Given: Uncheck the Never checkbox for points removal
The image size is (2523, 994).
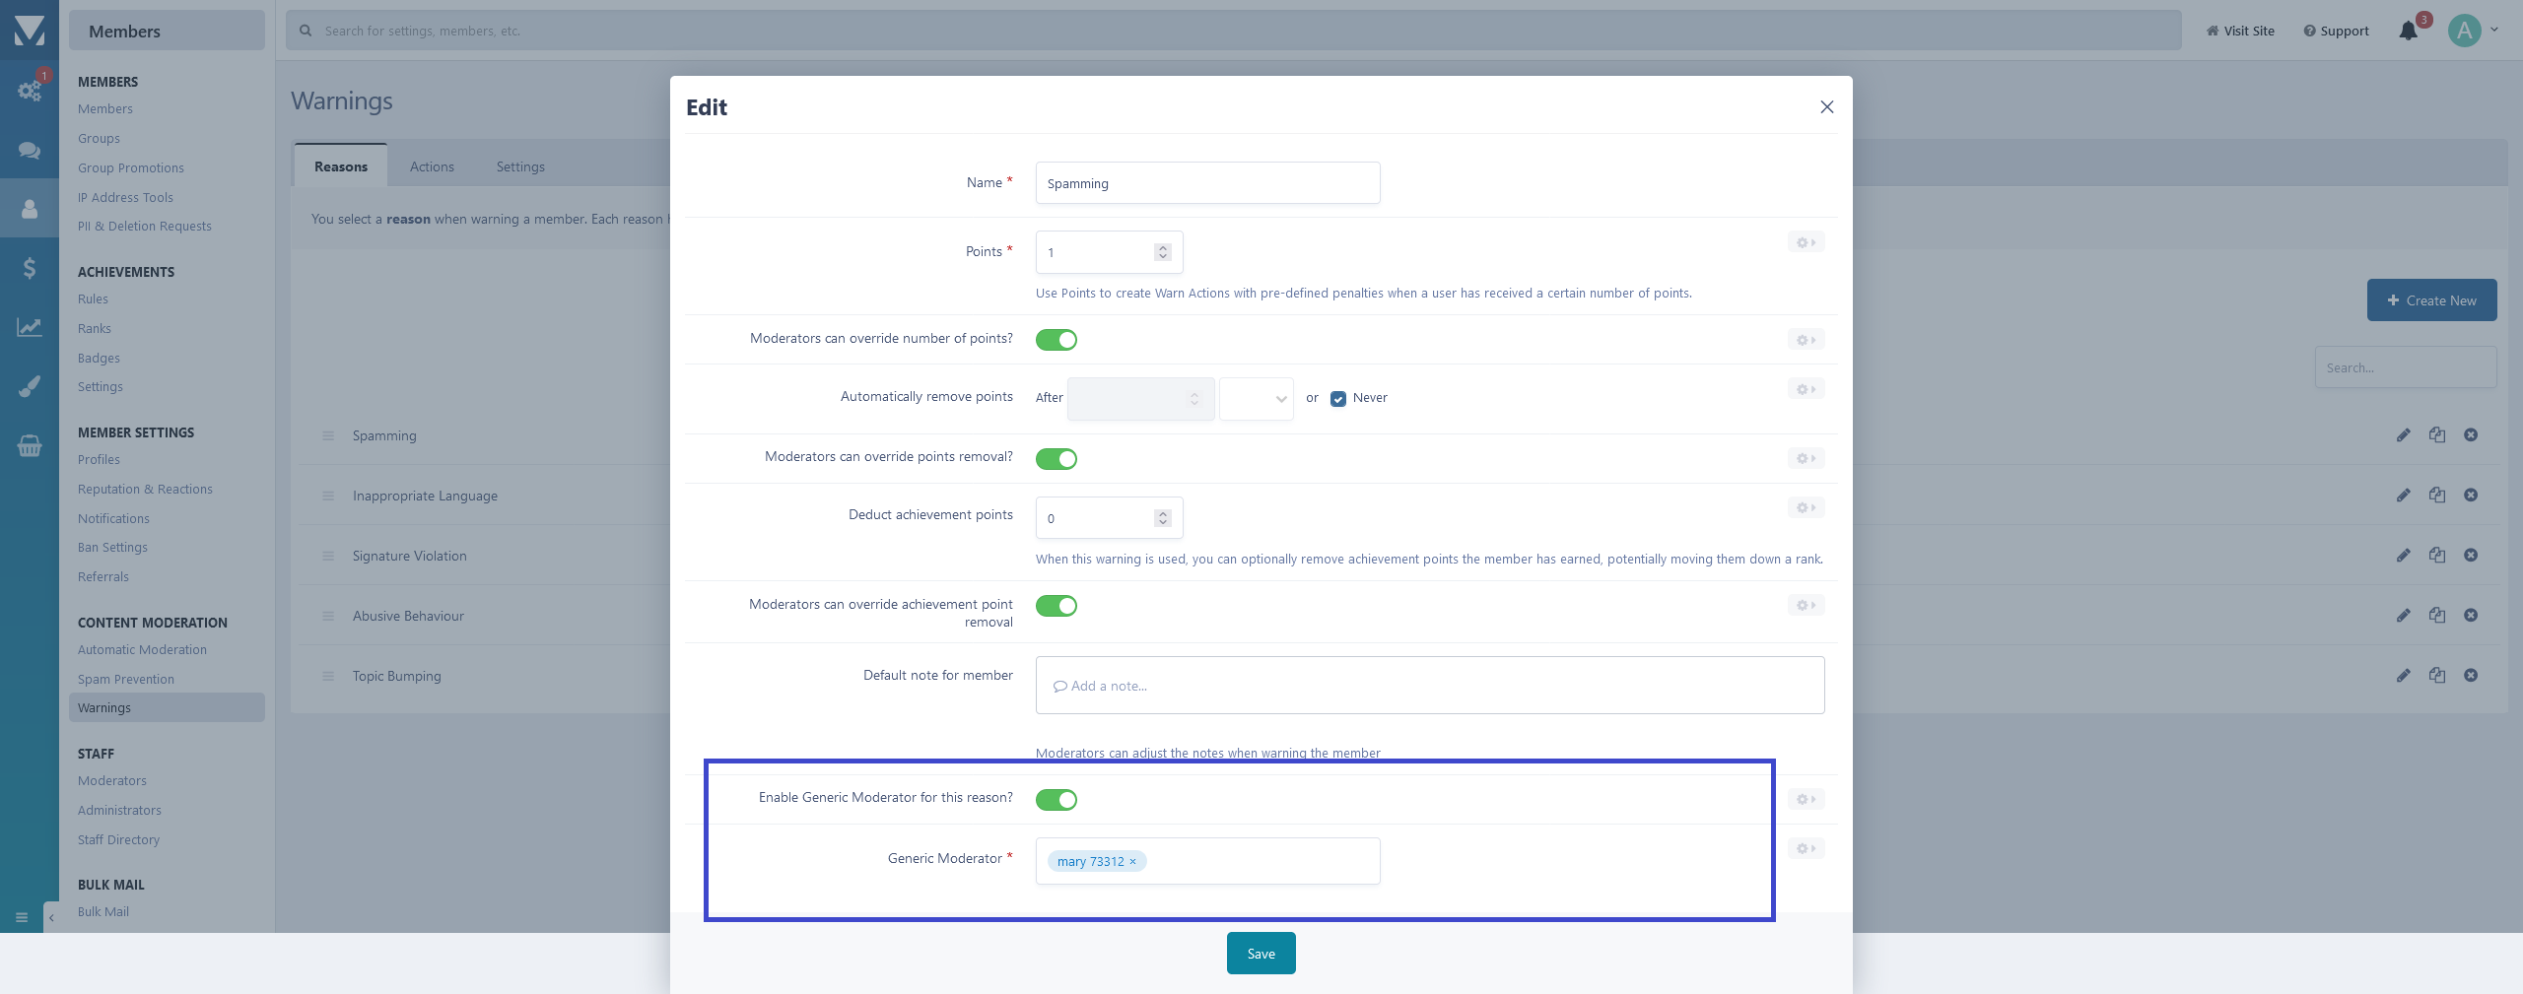Looking at the screenshot, I should (1337, 399).
